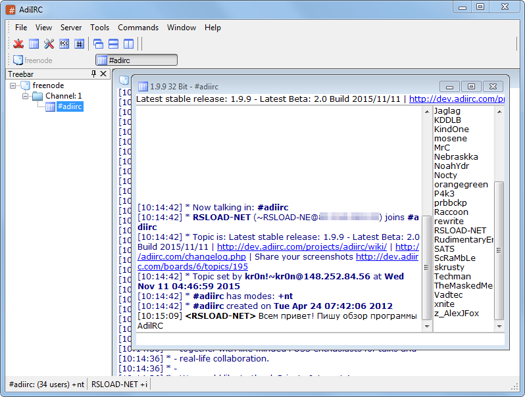Open options via wrench and screwdriver icon
This screenshot has height=397, width=525.
(x=49, y=44)
